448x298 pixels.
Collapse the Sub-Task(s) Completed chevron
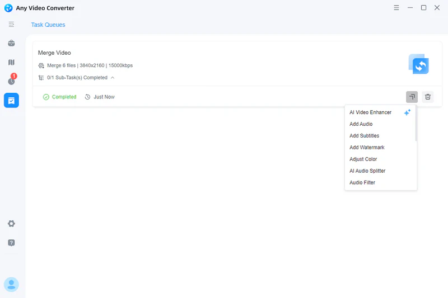(x=113, y=78)
